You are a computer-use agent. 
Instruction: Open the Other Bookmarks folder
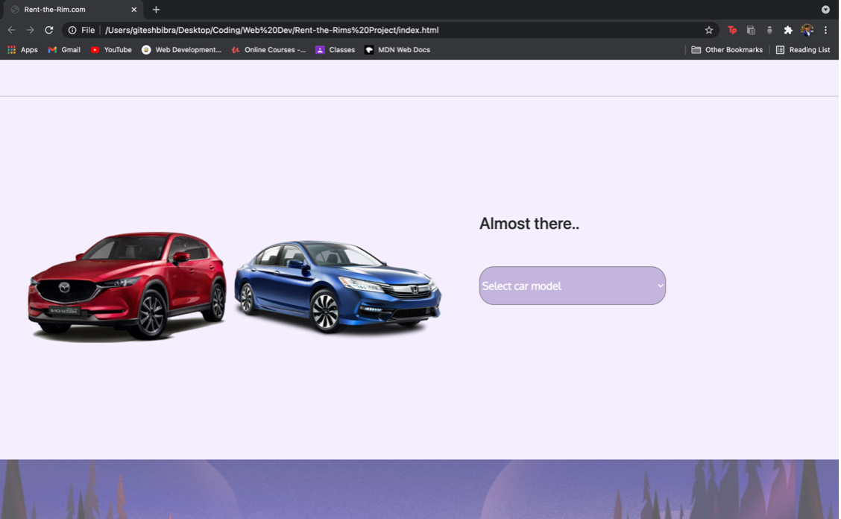(x=726, y=49)
